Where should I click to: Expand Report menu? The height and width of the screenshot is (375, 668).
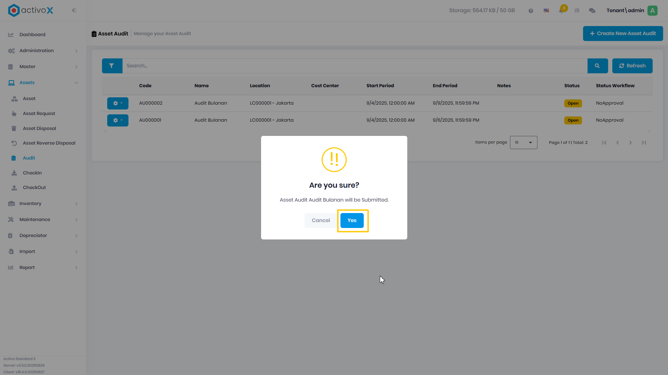[x=43, y=268]
